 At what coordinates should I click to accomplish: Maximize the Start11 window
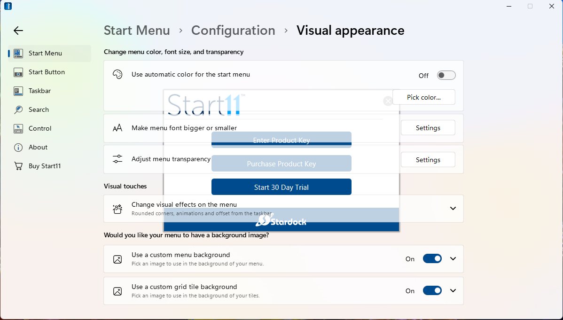click(530, 6)
